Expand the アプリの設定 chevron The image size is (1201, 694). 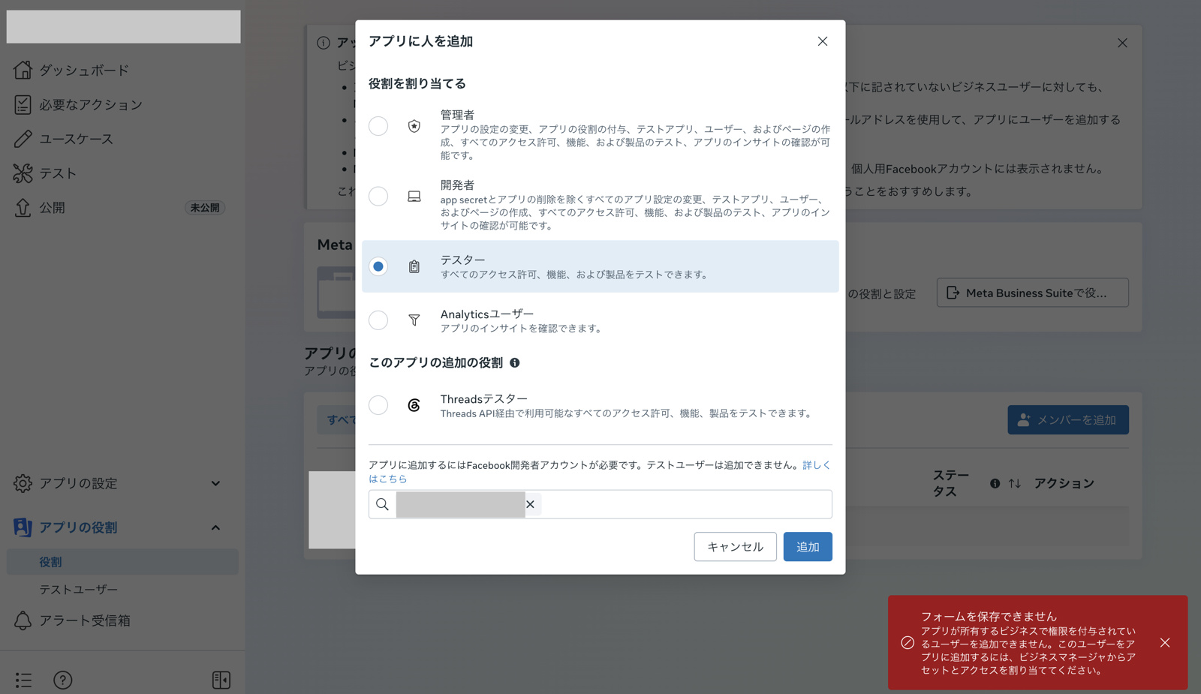click(x=215, y=484)
